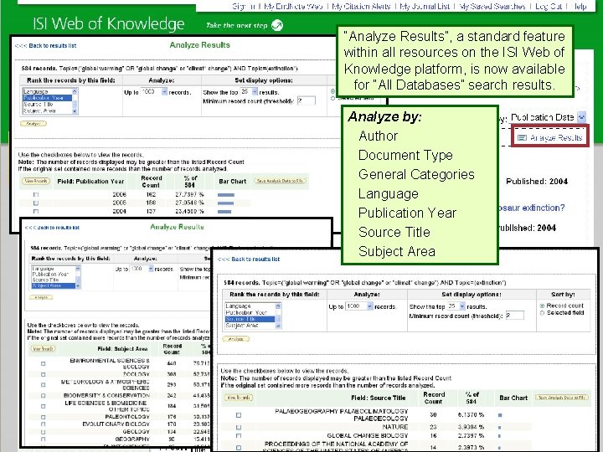Select Language in Publication Year panel field list
The image size is (603, 452).
click(x=47, y=91)
